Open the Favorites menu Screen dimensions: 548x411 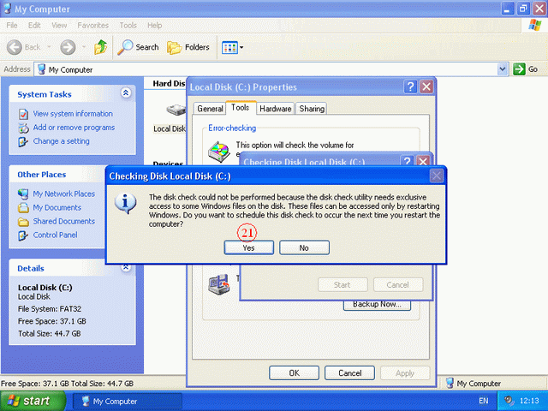pyautogui.click(x=93, y=25)
